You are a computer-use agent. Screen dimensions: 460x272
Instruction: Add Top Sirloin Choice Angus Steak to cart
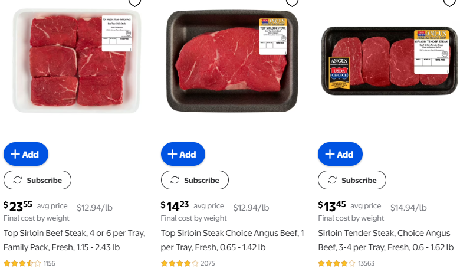click(x=183, y=154)
